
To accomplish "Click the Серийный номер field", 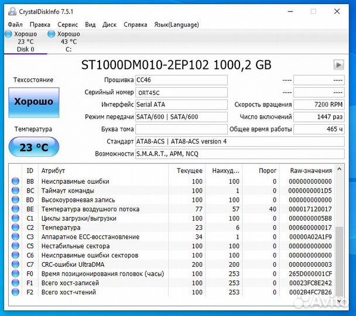I will point(182,92).
